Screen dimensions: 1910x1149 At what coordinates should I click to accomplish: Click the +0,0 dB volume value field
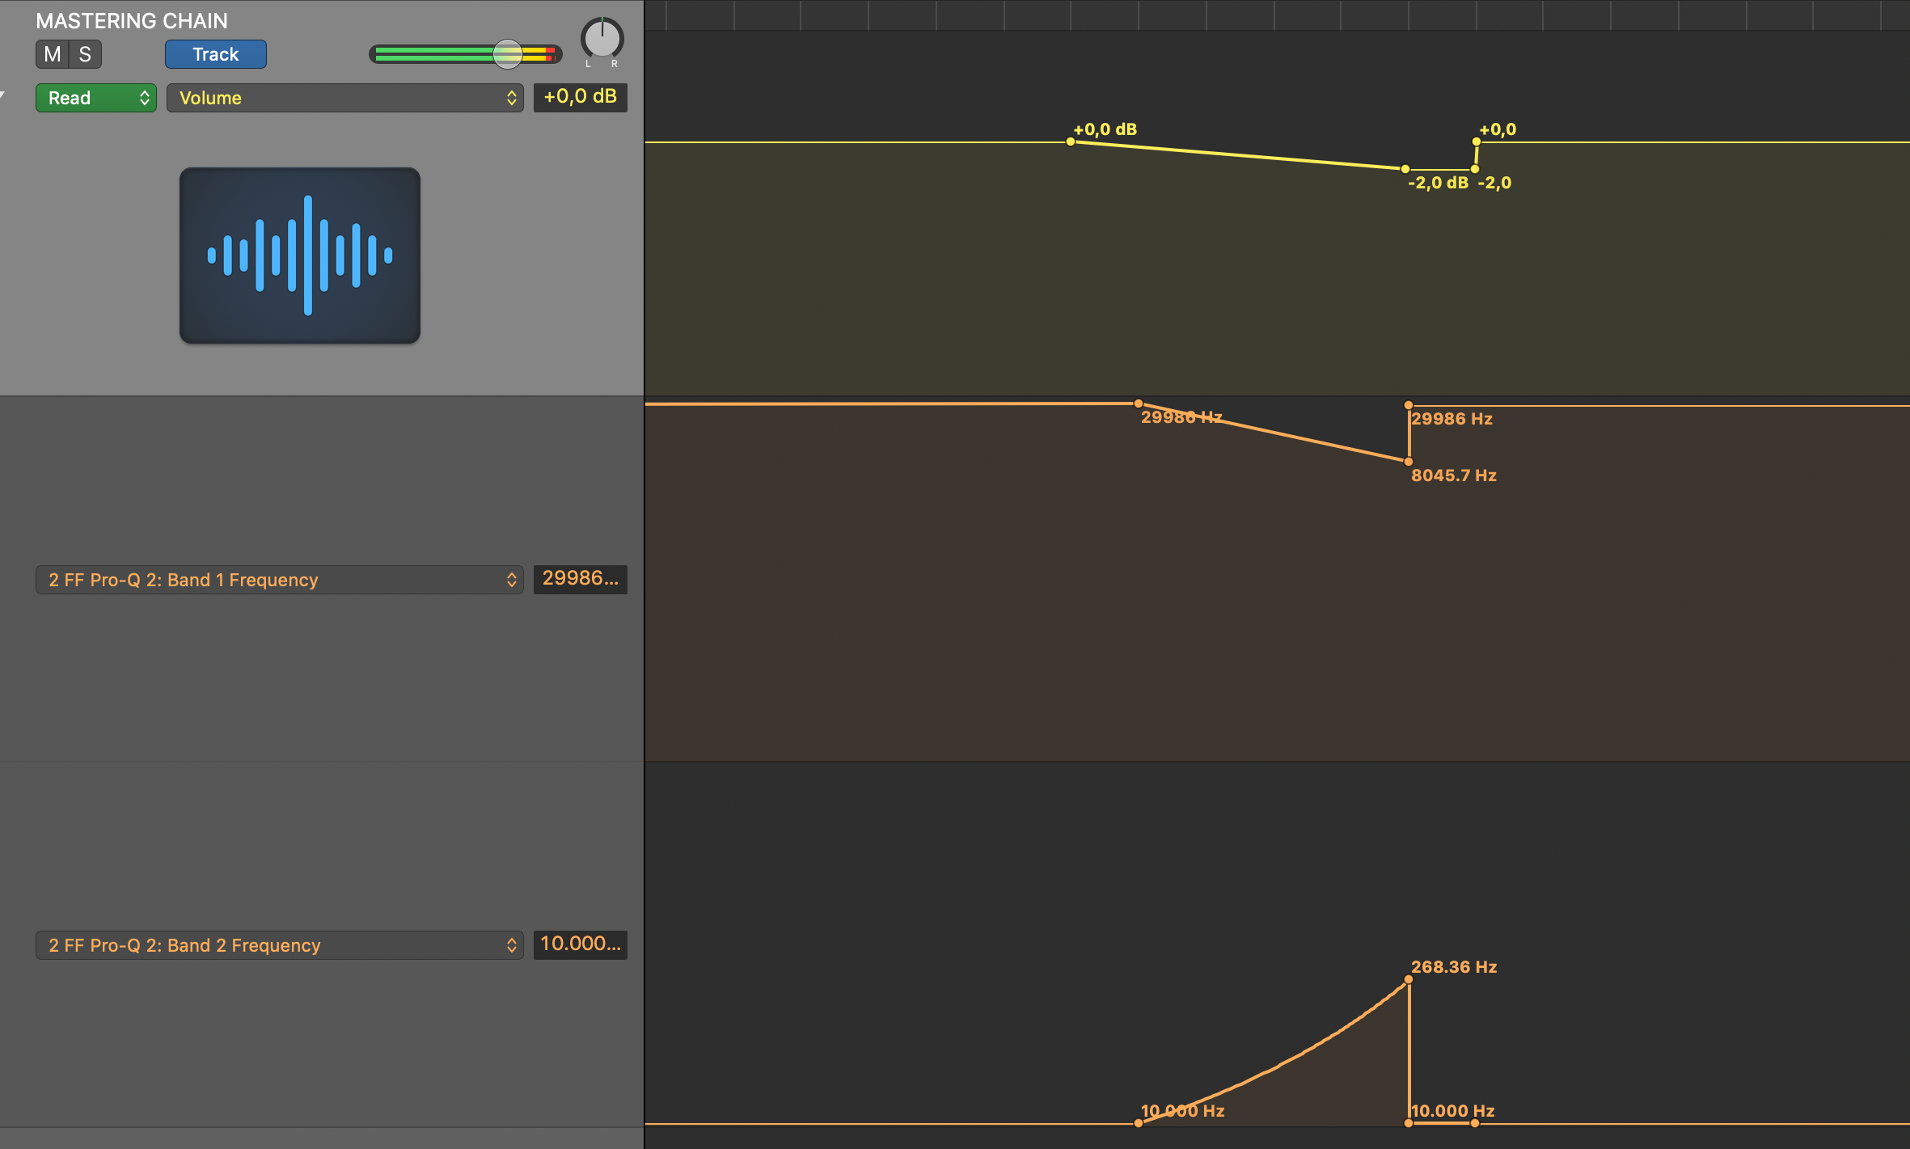pos(580,97)
